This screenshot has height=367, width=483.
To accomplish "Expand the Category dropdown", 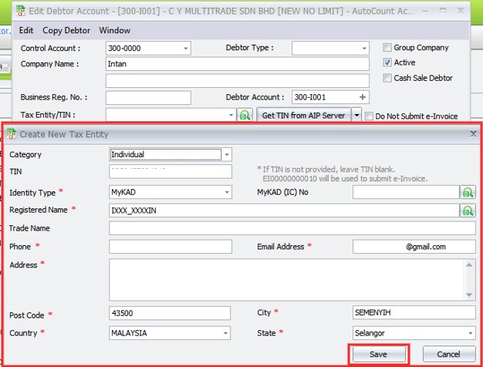I will pos(226,155).
